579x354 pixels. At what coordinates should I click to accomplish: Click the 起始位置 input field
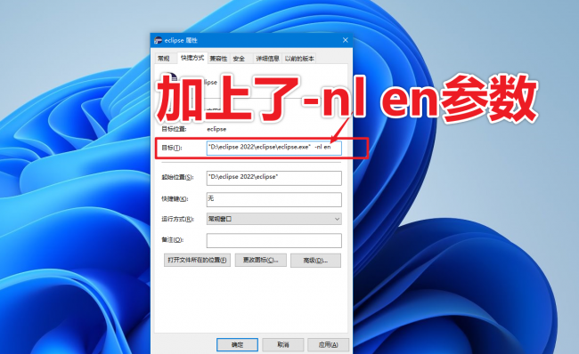point(274,178)
